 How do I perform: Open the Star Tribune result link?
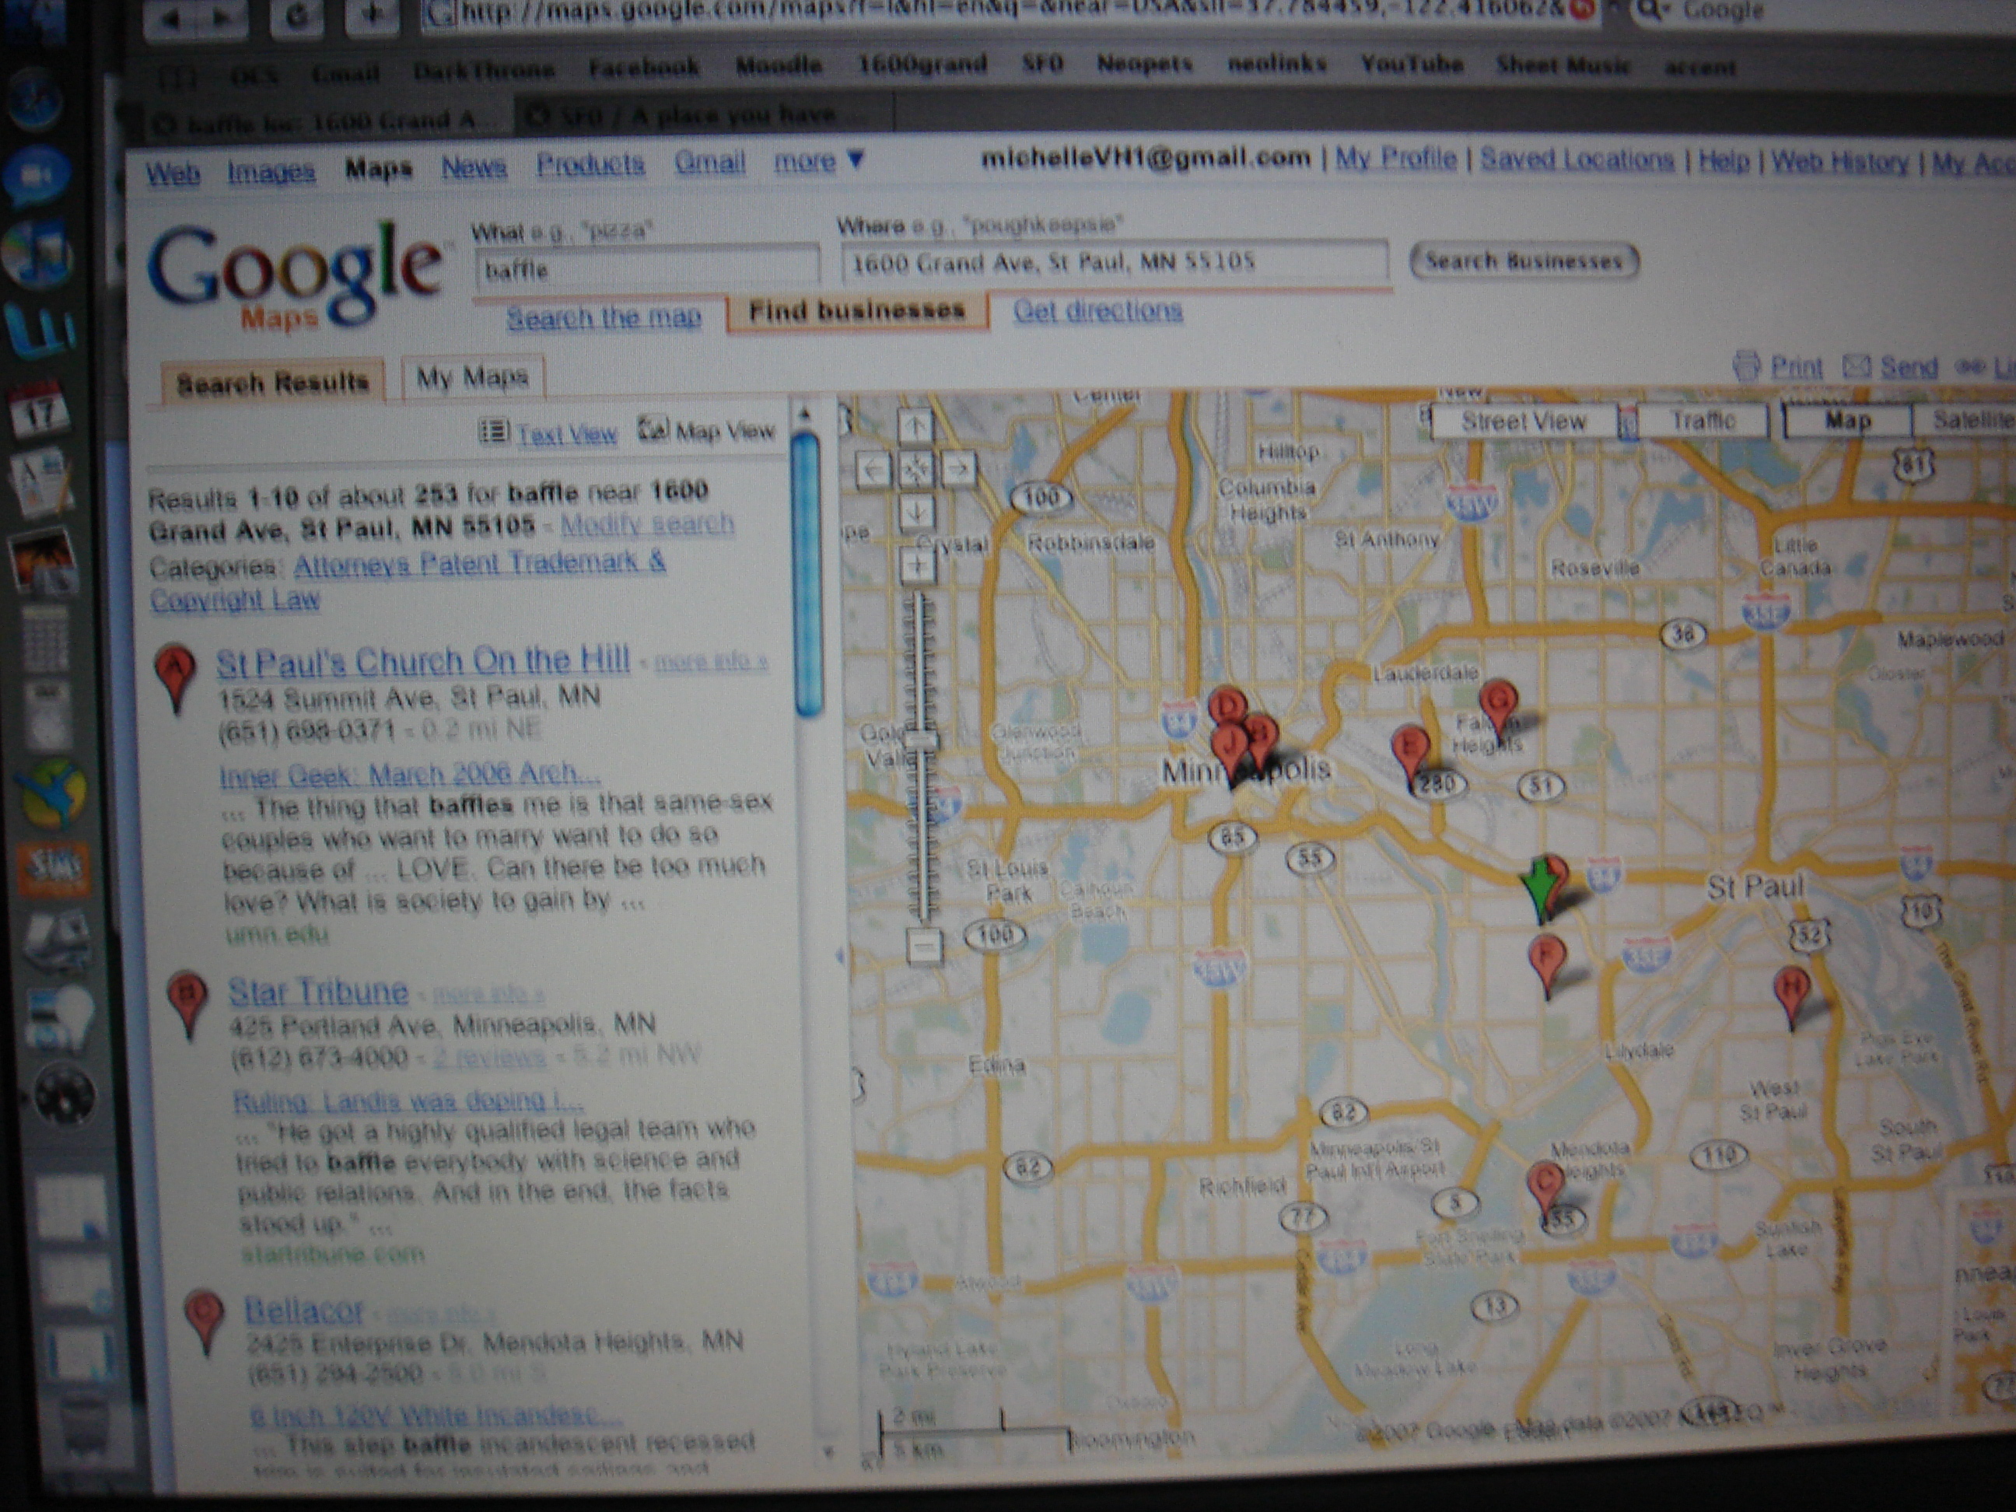pyautogui.click(x=317, y=992)
